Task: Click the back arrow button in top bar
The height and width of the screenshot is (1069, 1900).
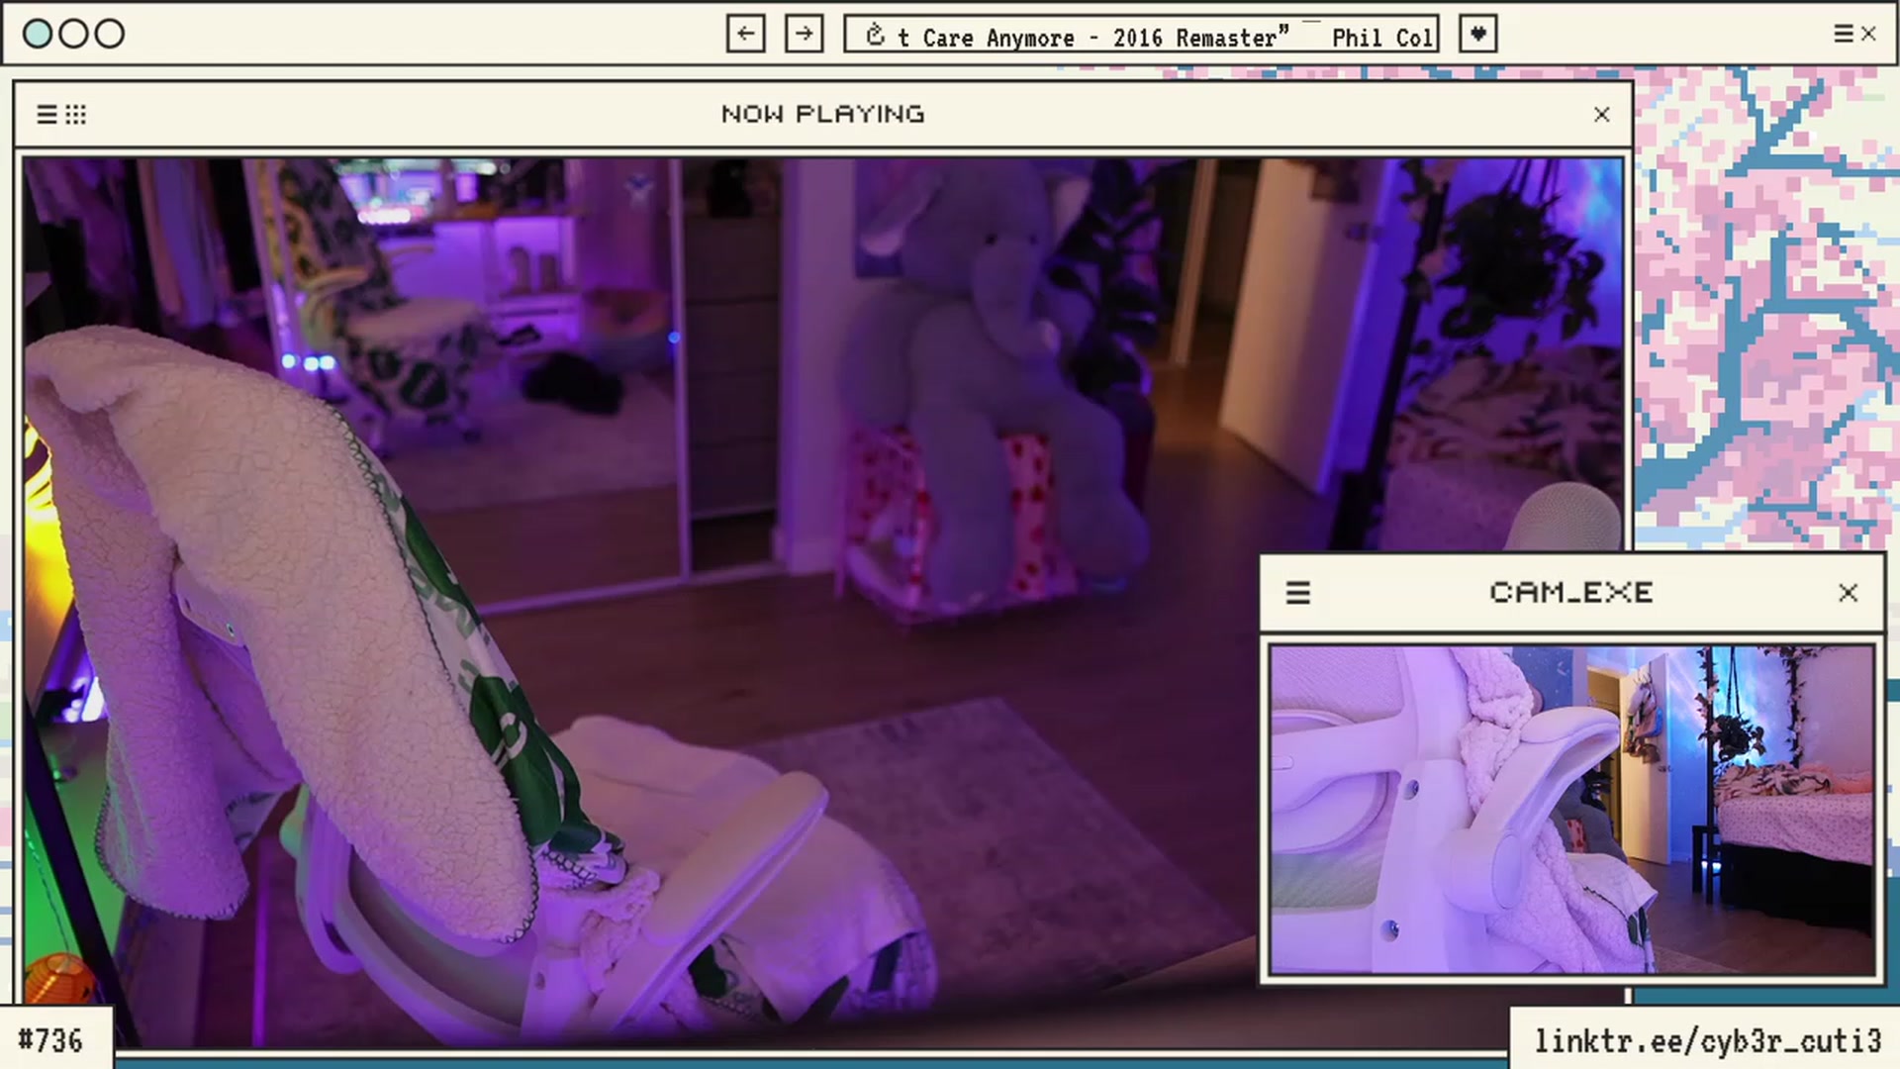Action: 745,34
